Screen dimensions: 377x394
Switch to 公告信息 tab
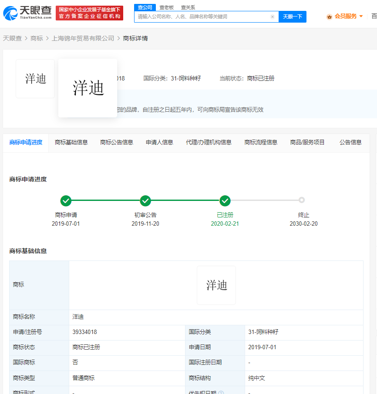pos(350,143)
